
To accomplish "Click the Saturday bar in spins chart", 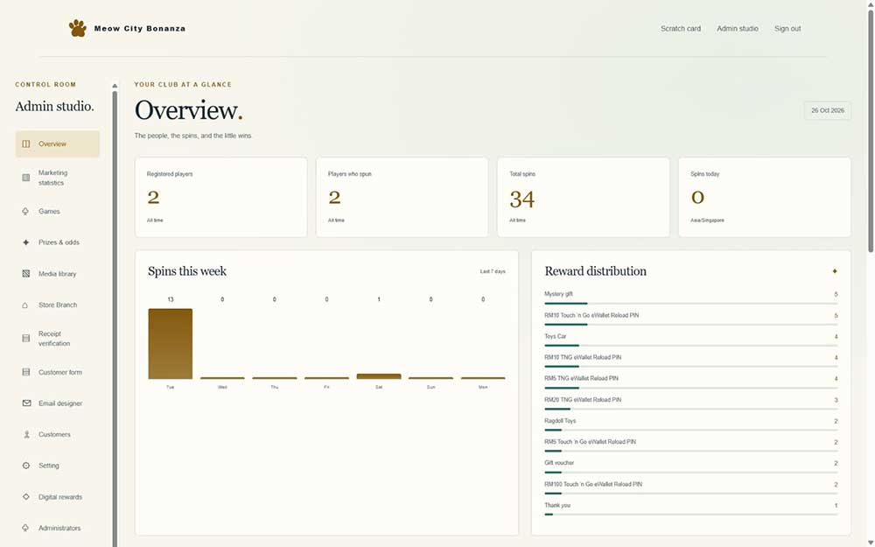I will pos(379,376).
